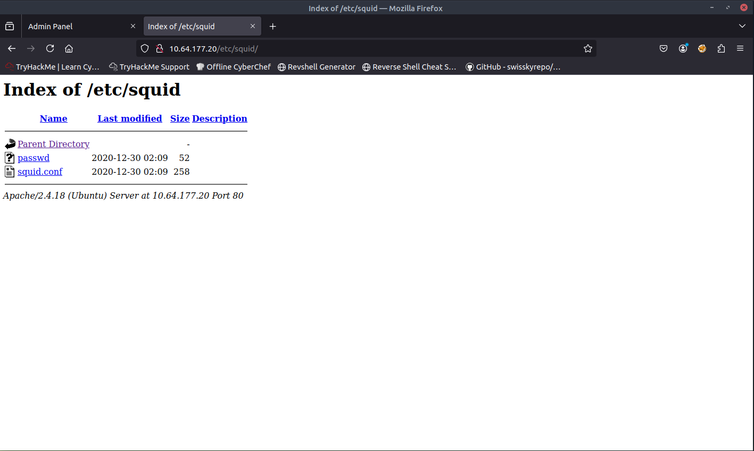754x451 pixels.
Task: Open the squid.conf file link
Action: click(40, 172)
